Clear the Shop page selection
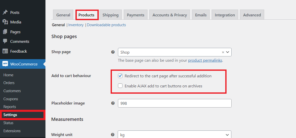Image resolution: width=296 pixels, height=138 pixels. pos(223,52)
